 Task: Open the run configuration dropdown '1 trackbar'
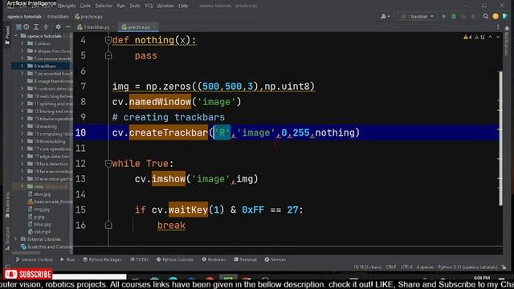tap(417, 16)
